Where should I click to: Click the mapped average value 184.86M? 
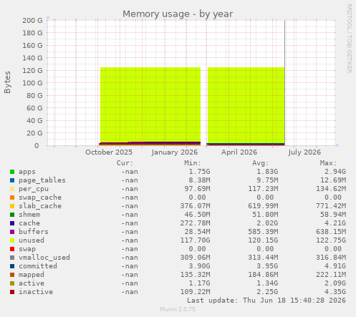tap(263, 275)
